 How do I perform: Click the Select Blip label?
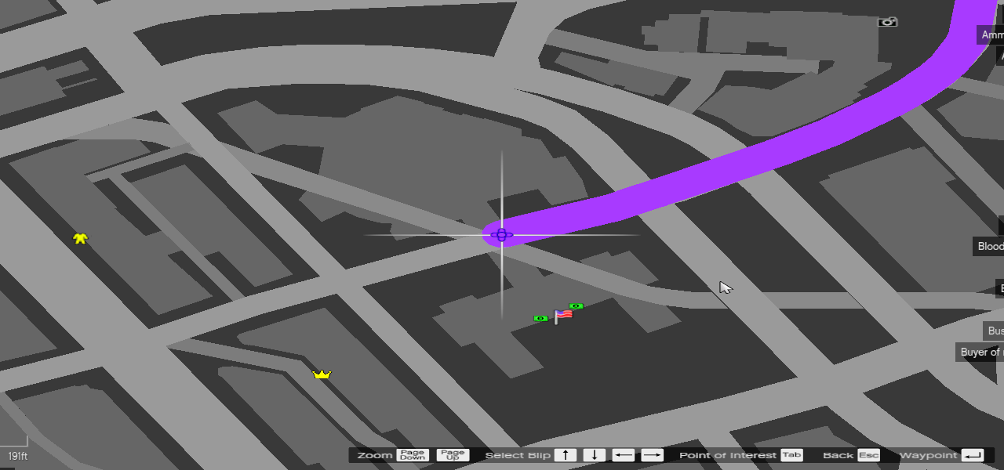pos(518,455)
